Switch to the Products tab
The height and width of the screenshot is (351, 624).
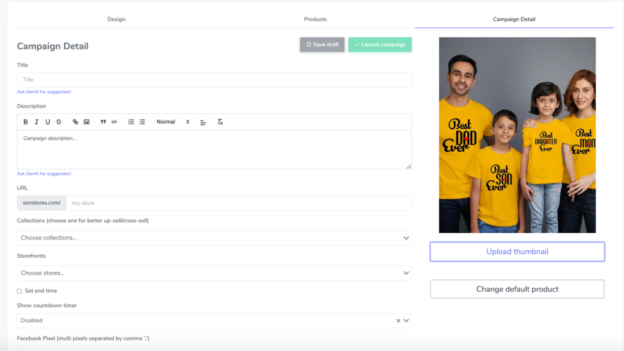315,19
